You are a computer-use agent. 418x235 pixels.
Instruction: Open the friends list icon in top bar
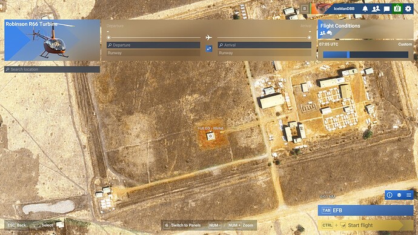(x=376, y=9)
